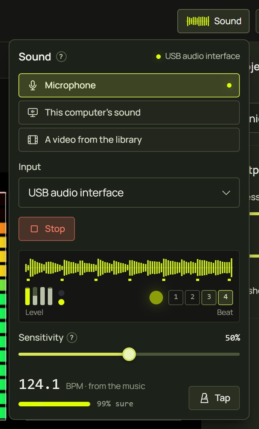The height and width of the screenshot is (429, 259).
Task: Select Microphone as the sound source
Action: (x=129, y=85)
